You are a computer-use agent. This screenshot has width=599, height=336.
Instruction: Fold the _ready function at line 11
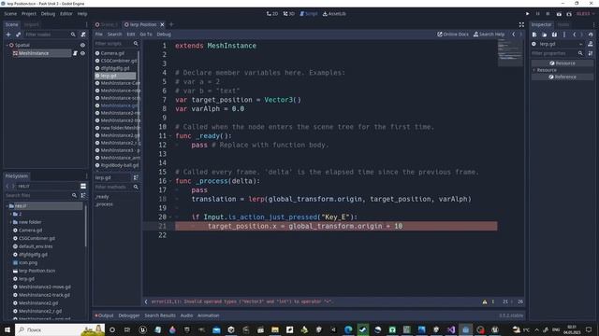pos(170,136)
